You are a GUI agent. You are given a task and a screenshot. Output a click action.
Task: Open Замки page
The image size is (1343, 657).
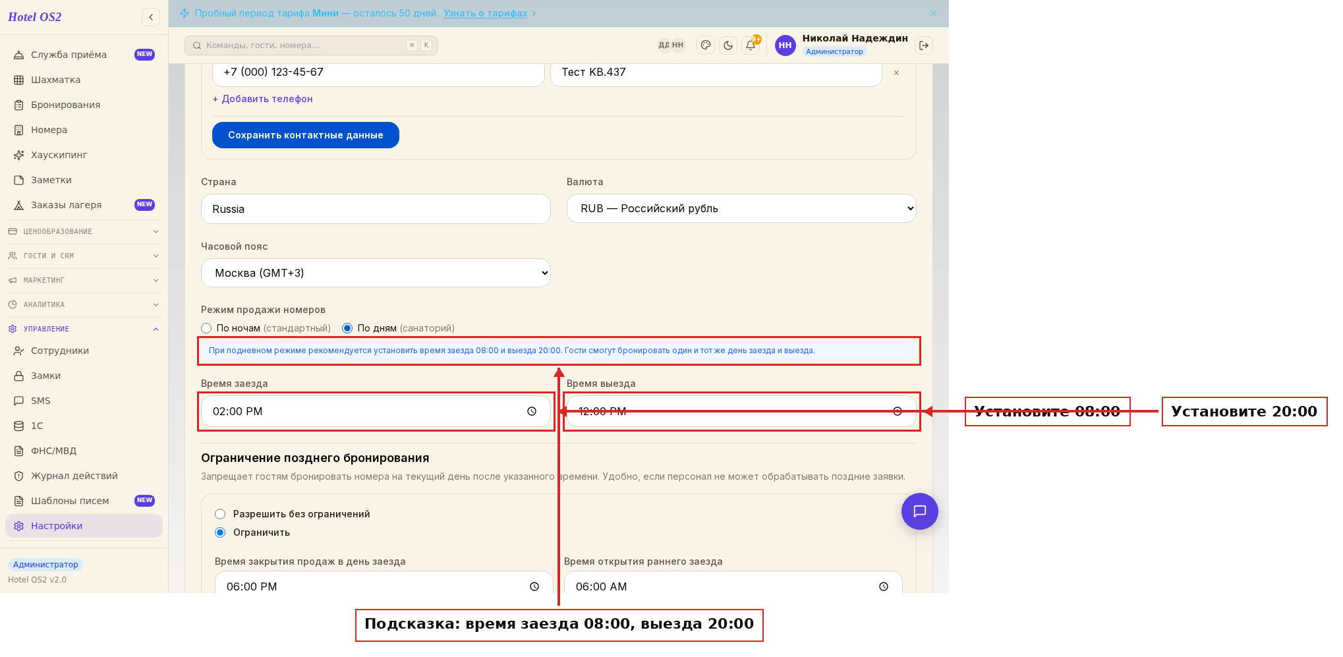(84, 376)
